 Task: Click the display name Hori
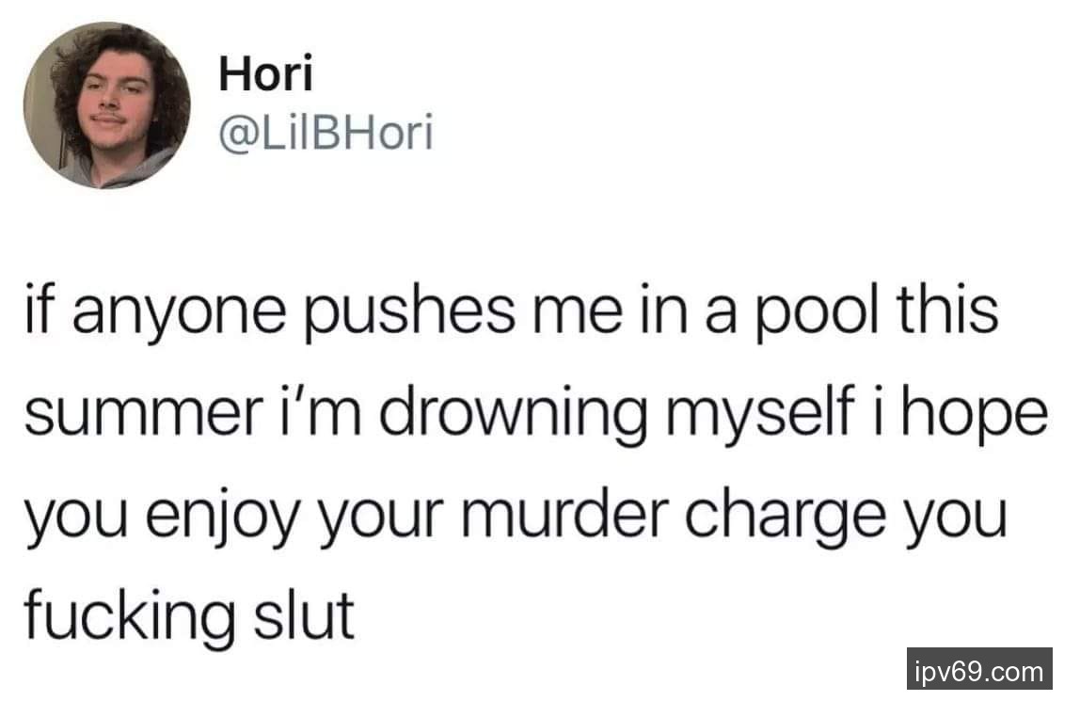pos(266,72)
